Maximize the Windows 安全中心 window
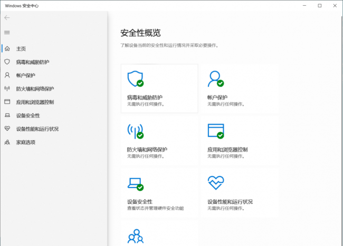 [x=320, y=6]
